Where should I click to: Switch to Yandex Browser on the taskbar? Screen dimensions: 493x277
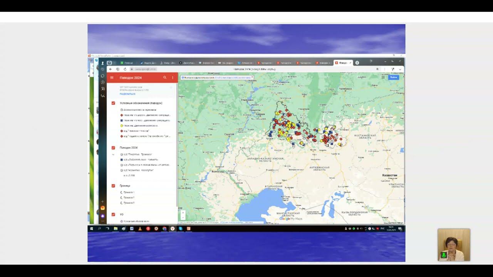(x=173, y=229)
